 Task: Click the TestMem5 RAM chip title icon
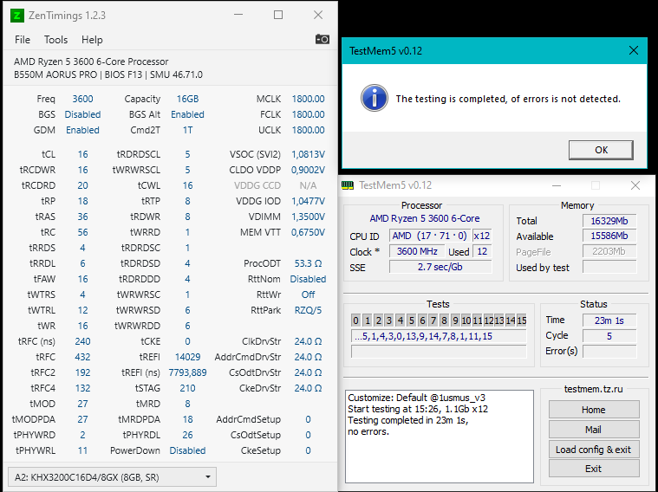tap(348, 185)
